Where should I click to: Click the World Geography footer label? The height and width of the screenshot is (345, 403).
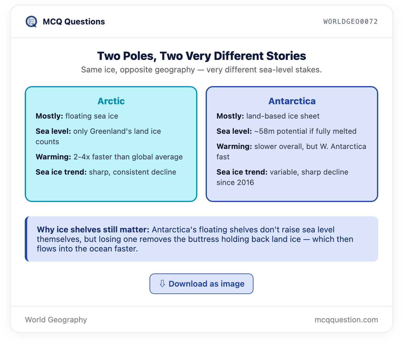(56, 320)
